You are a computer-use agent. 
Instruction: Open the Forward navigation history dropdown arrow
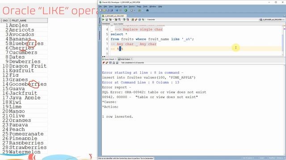pos(135,10)
